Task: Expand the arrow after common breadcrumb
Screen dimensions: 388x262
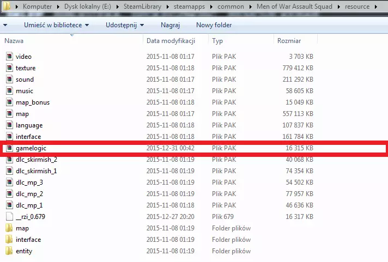Action: coord(251,7)
